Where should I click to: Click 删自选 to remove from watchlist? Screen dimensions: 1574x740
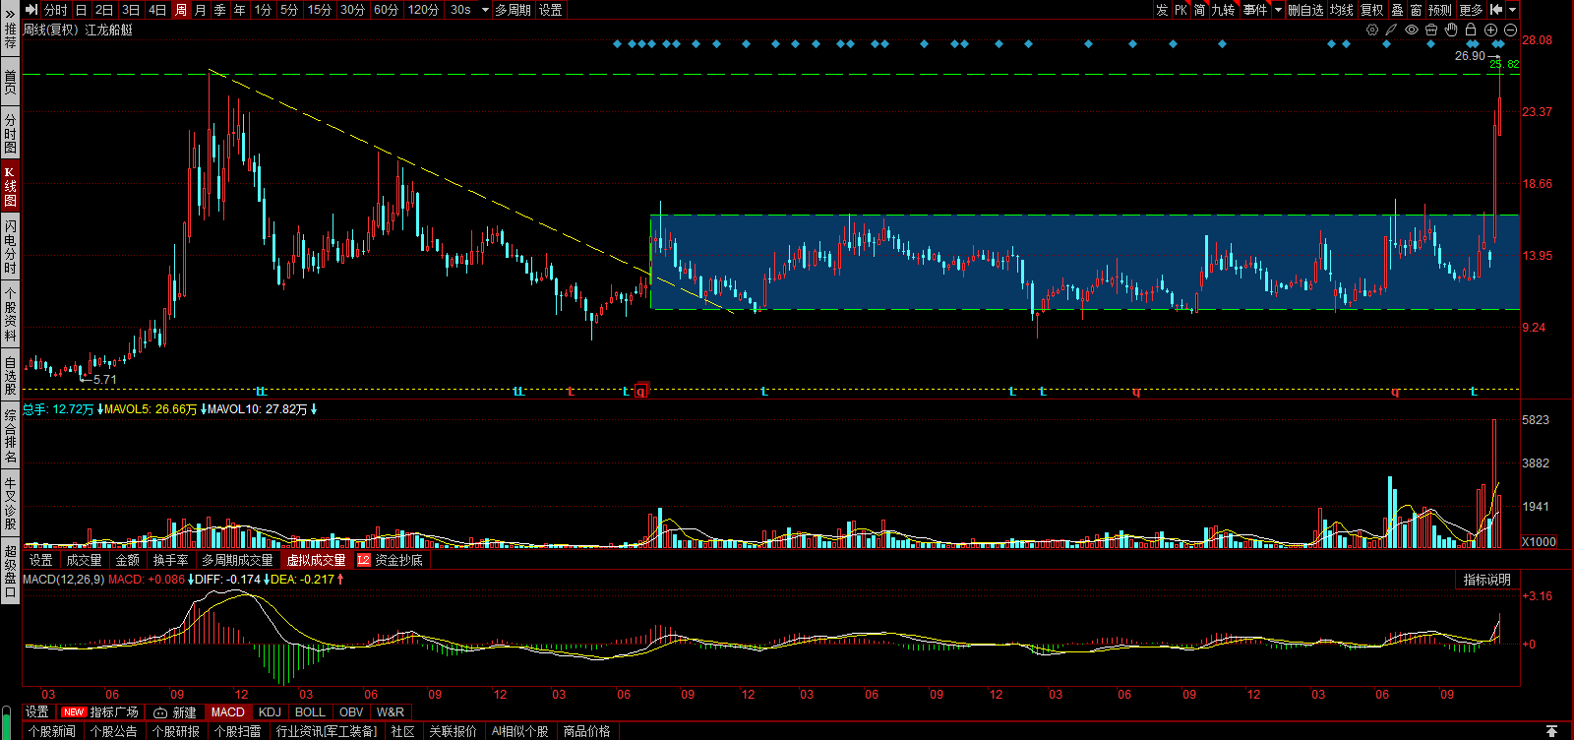pos(1305,10)
